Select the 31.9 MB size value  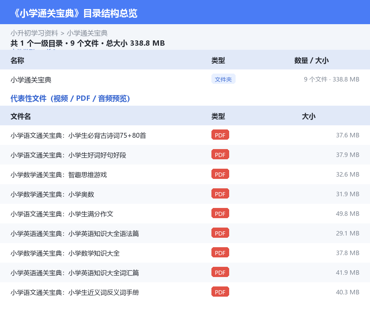[x=348, y=194]
